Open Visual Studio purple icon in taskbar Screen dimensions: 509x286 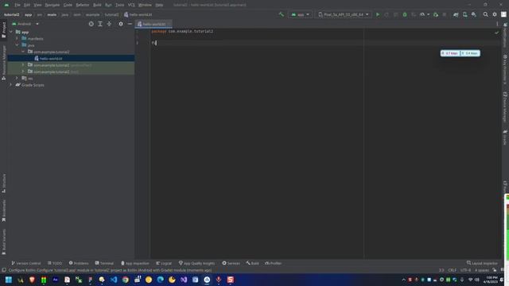pyautogui.click(x=184, y=280)
